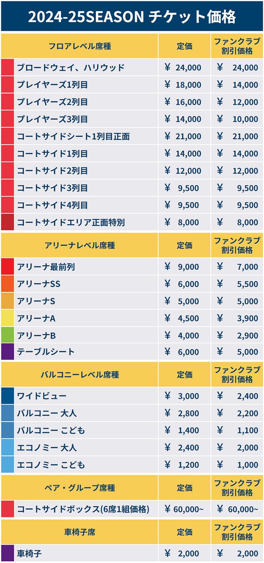The height and width of the screenshot is (563, 264).
Task: Select the yellow swatch beside アリーナA
Action: tap(8, 318)
